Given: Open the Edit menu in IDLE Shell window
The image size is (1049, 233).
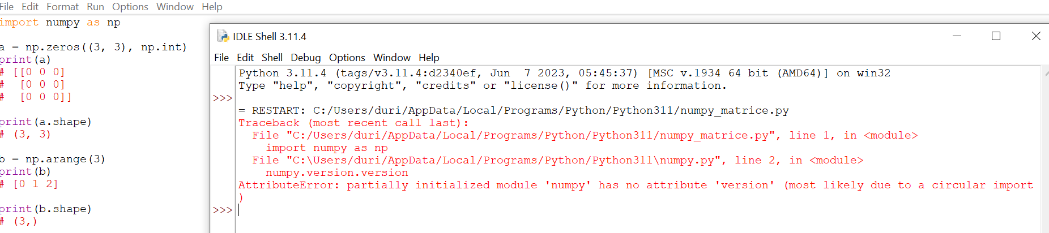Looking at the screenshot, I should point(245,58).
